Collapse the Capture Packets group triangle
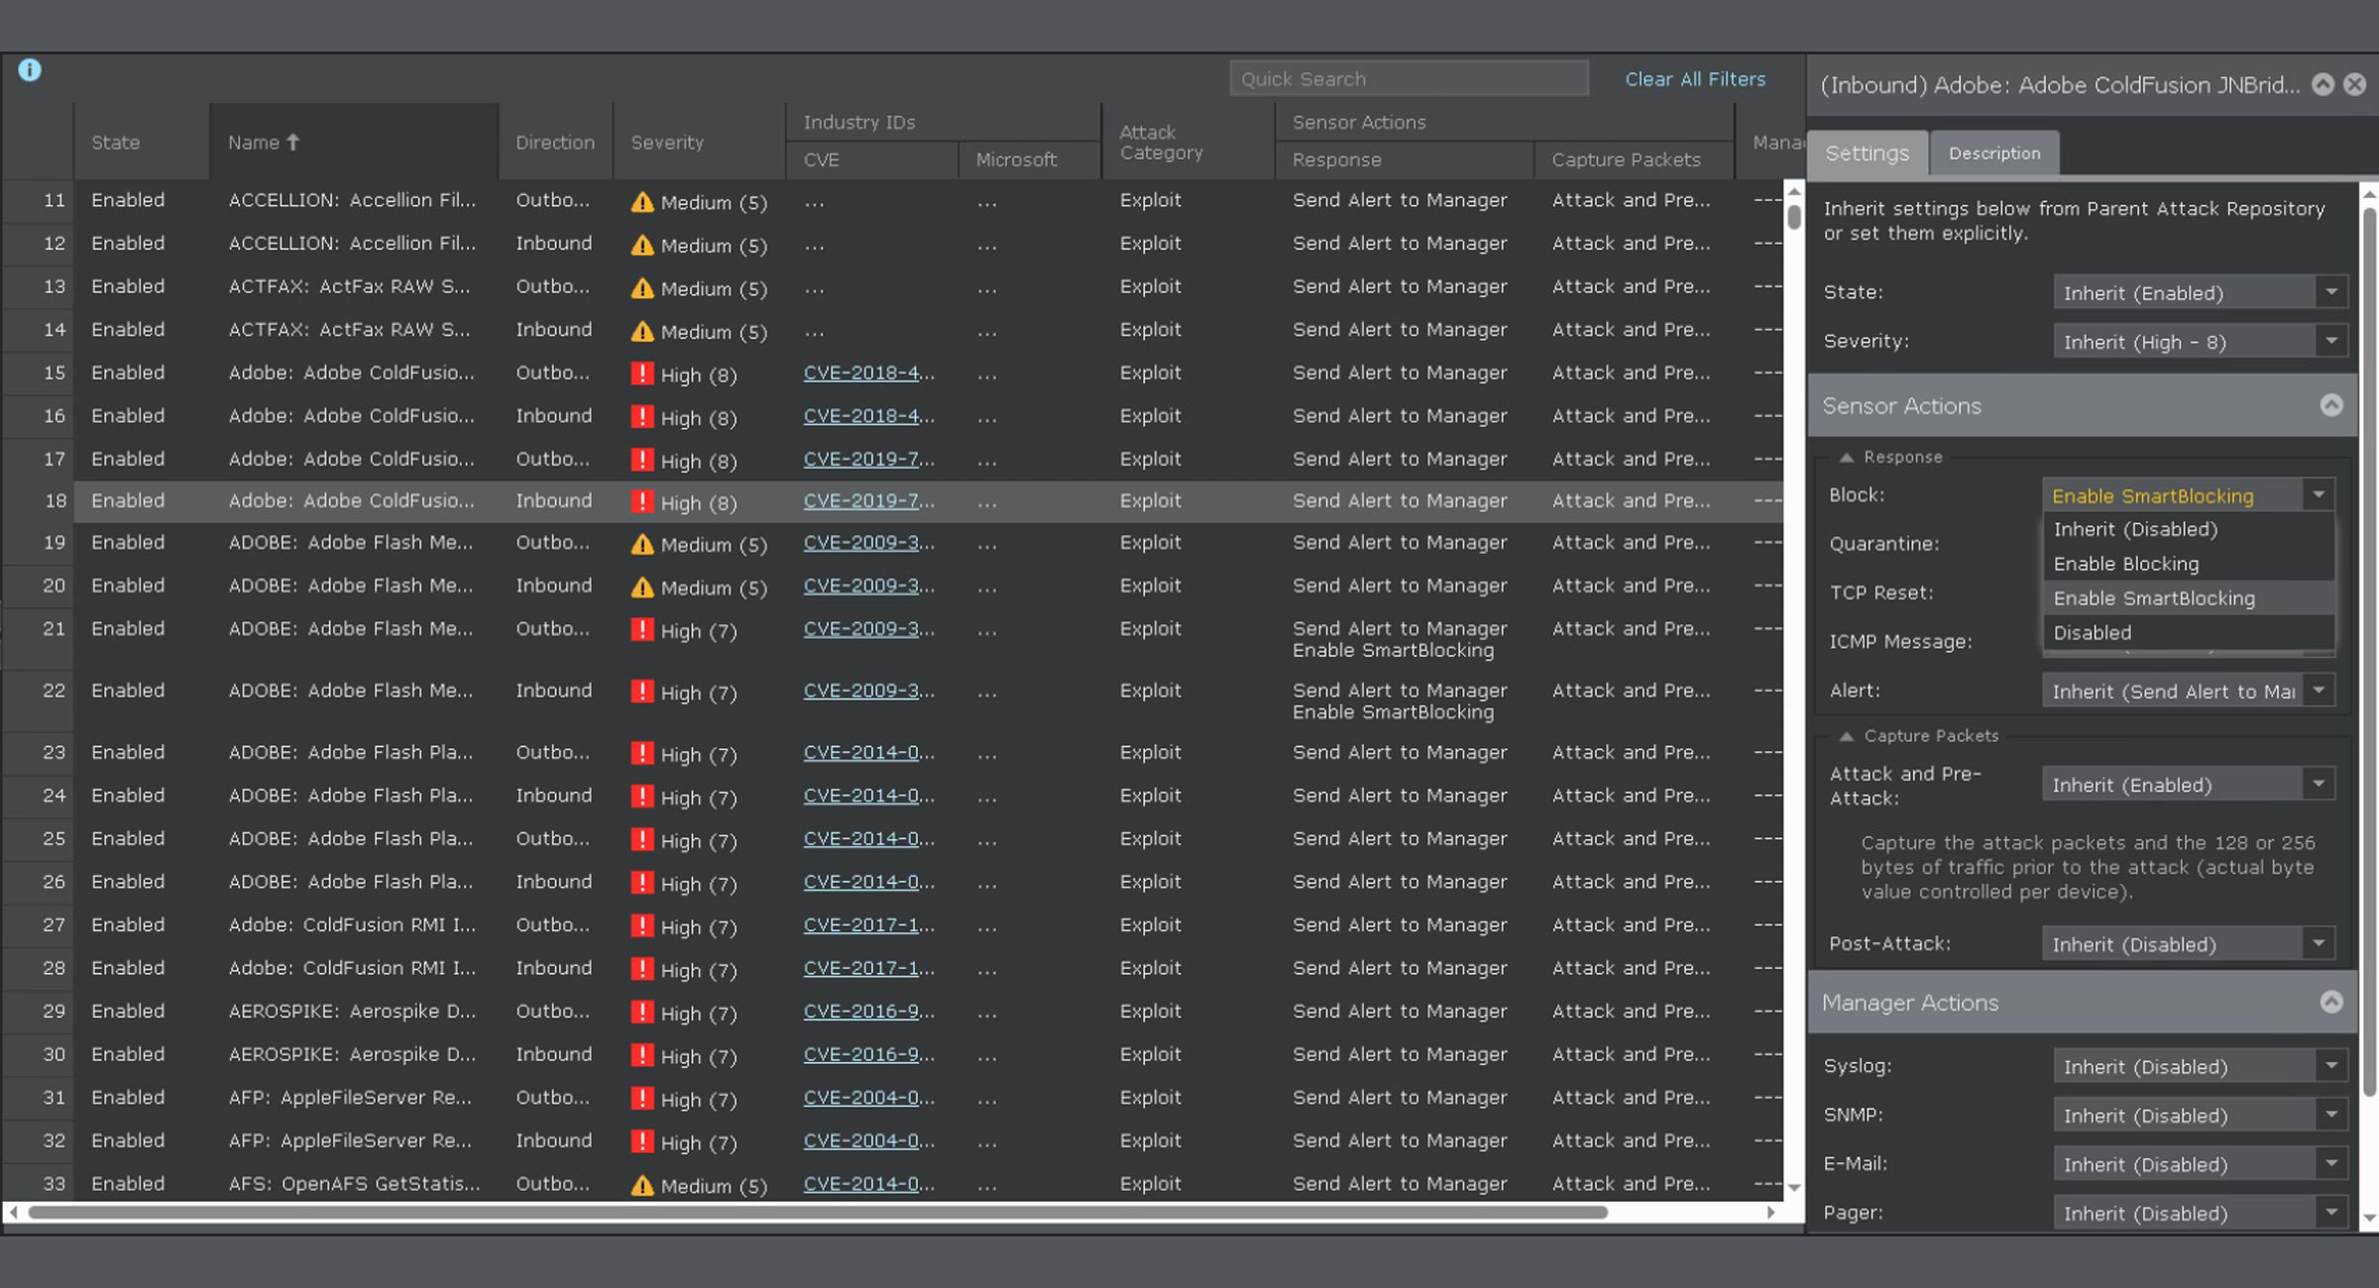2379x1288 pixels. (1846, 736)
